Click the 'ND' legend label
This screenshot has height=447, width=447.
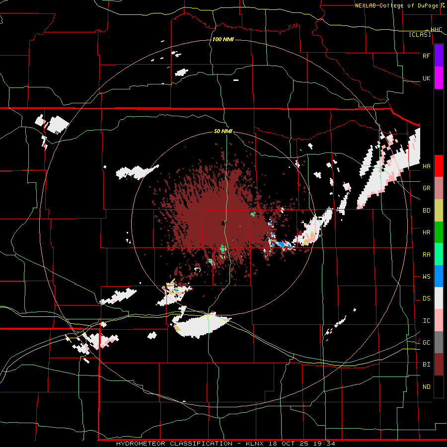pos(426,387)
